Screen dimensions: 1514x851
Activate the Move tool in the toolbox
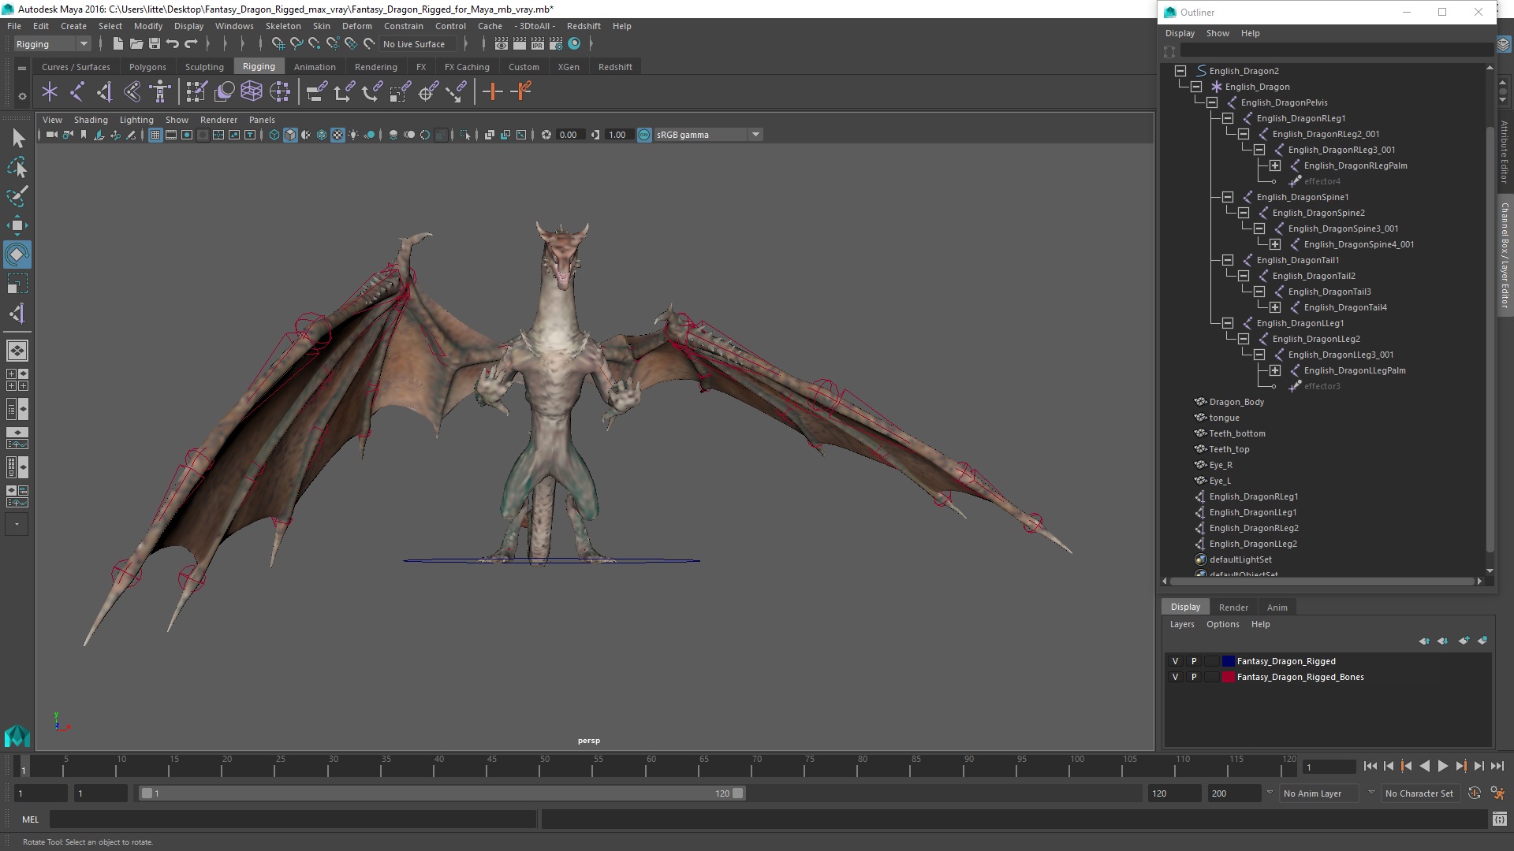[x=17, y=225]
